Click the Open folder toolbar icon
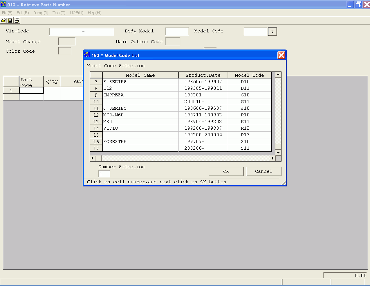 3,21
